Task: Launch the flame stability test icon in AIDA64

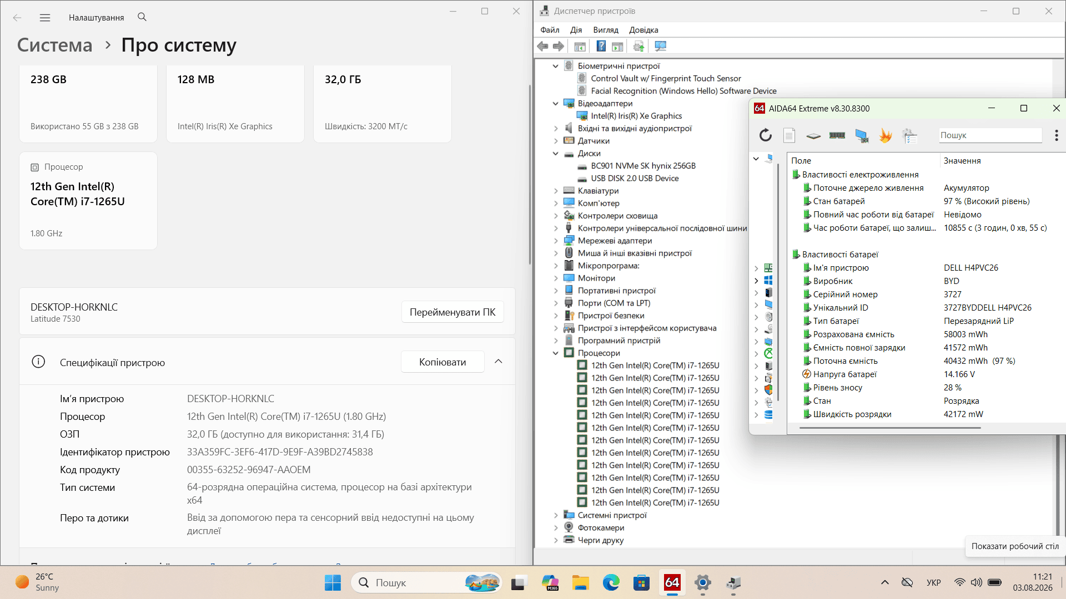Action: point(886,135)
